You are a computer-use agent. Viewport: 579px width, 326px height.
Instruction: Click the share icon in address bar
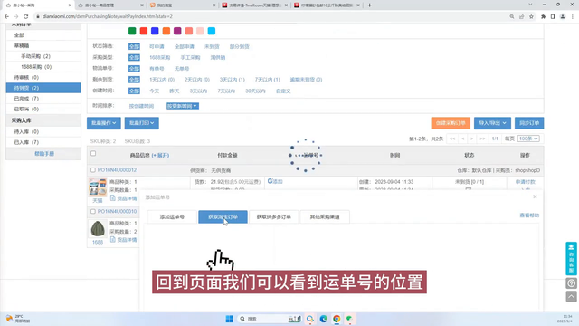coord(521,16)
